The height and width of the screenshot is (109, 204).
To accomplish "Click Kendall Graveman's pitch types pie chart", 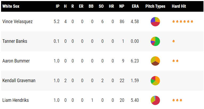I will (x=155, y=81).
